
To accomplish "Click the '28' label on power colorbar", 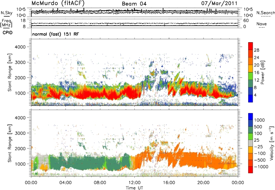I will (256, 50).
